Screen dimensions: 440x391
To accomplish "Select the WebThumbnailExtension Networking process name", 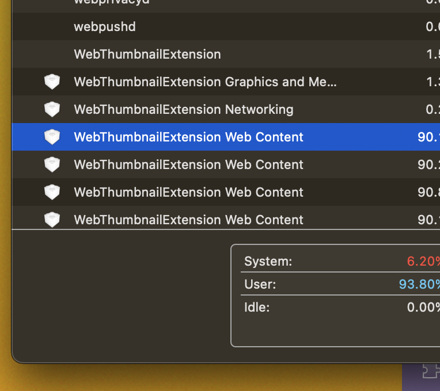I will point(184,109).
